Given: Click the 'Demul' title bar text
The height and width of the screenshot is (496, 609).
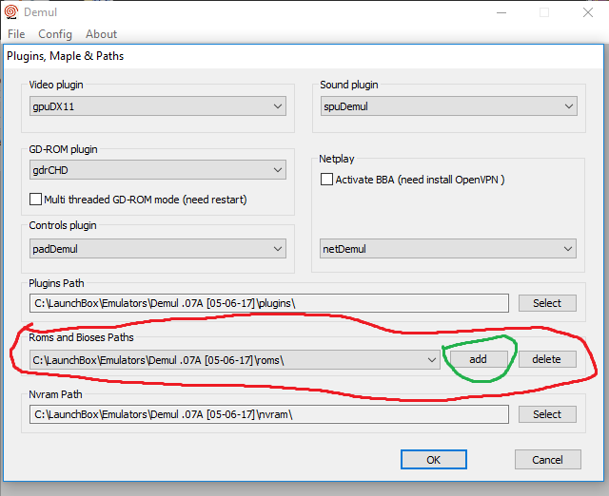Looking at the screenshot, I should pyautogui.click(x=40, y=12).
